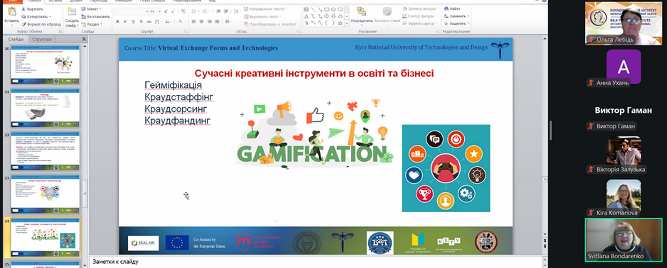Open the Слайды tab in side pane

coord(16,39)
